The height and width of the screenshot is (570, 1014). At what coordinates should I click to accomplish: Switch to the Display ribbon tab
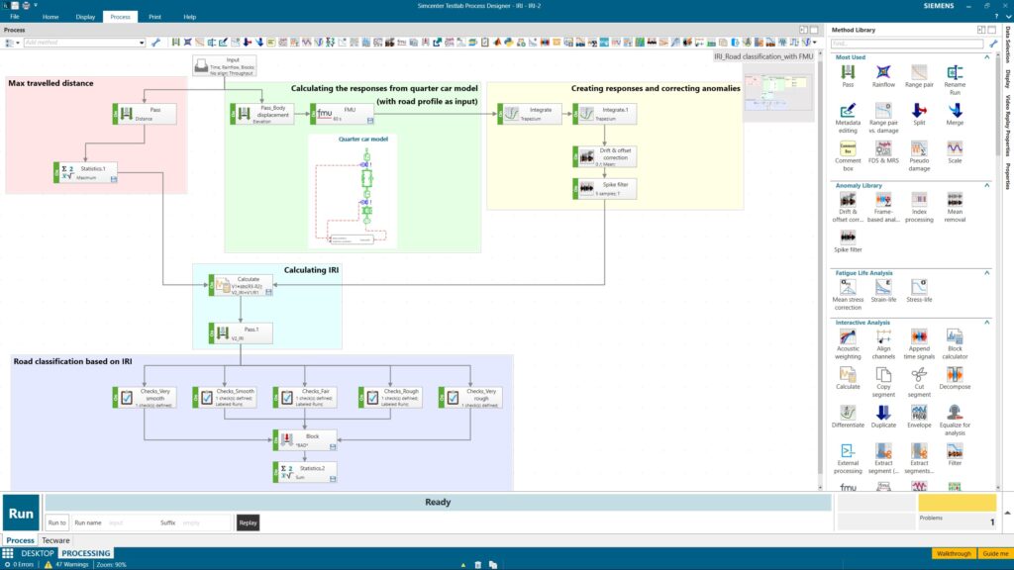click(x=85, y=17)
